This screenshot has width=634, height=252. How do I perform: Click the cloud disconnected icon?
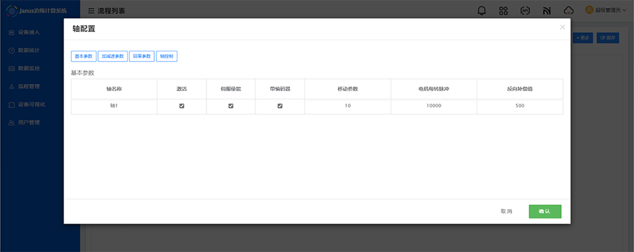(x=568, y=11)
